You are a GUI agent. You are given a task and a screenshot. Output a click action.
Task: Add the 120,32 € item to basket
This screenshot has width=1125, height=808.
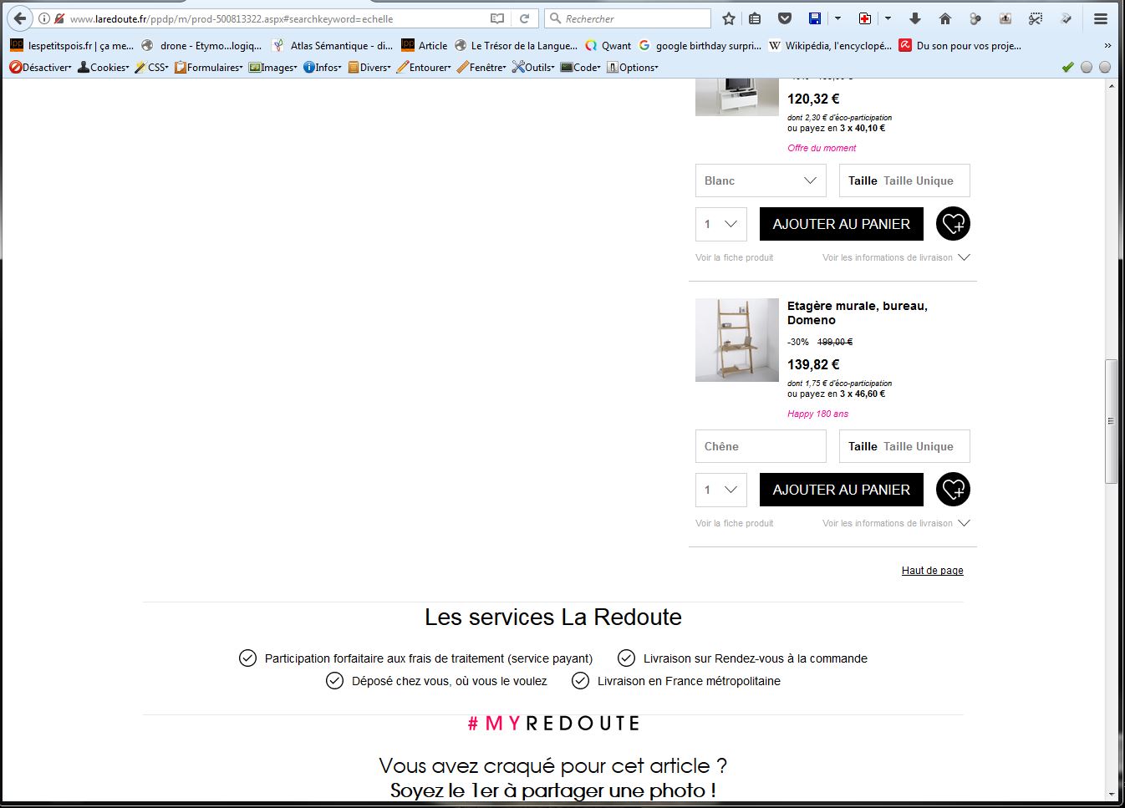pos(841,224)
